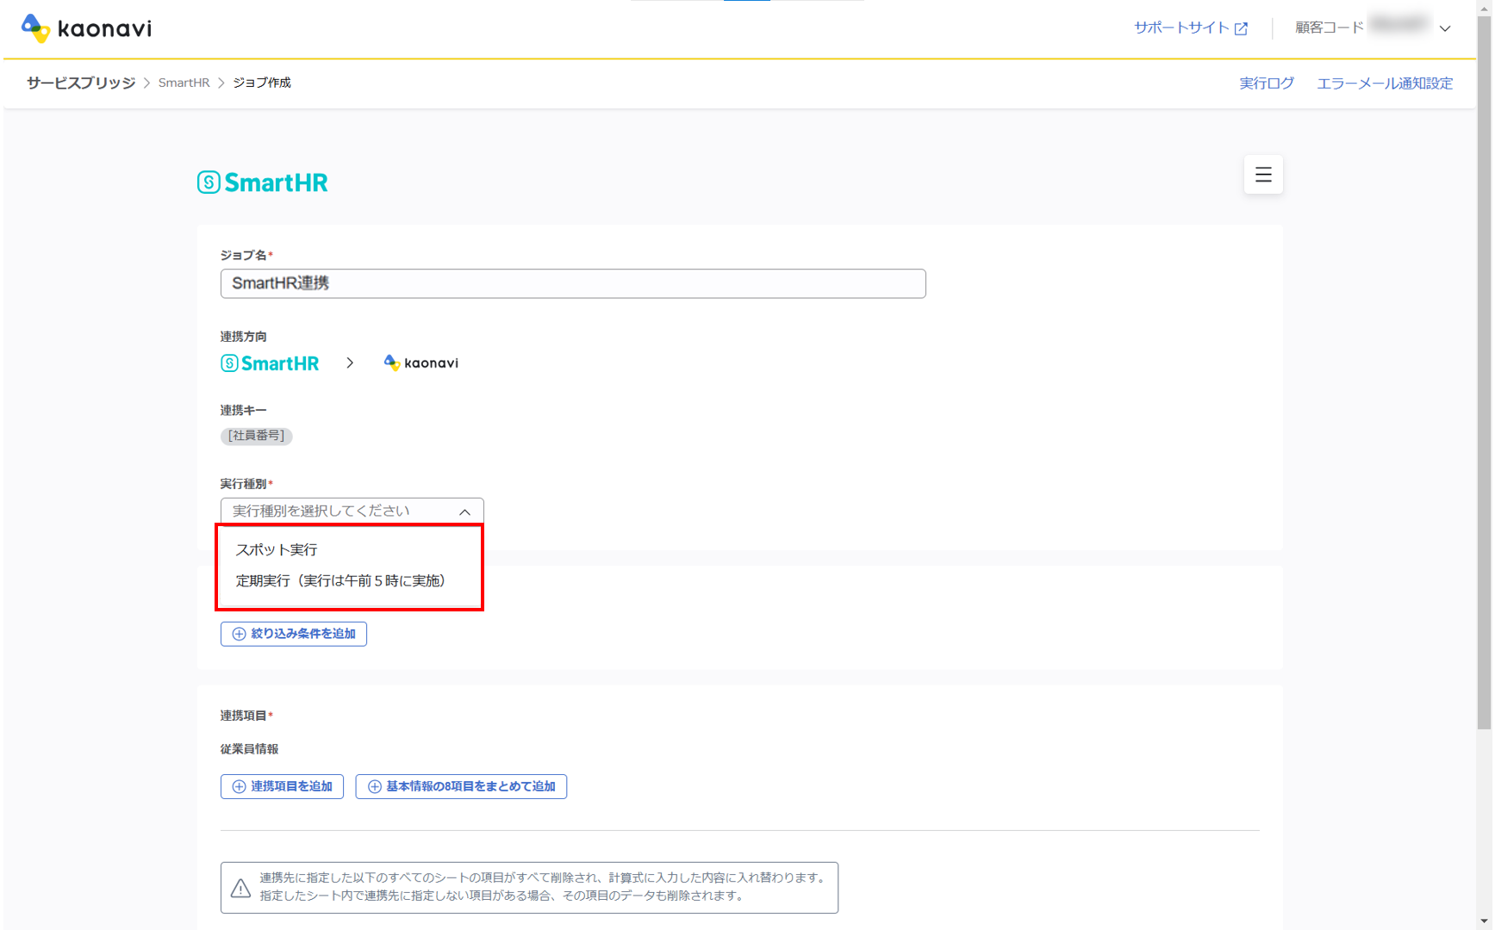Image resolution: width=1495 pixels, height=930 pixels.
Task: Click the kaonavi logo under 連携方向
Action: [420, 363]
